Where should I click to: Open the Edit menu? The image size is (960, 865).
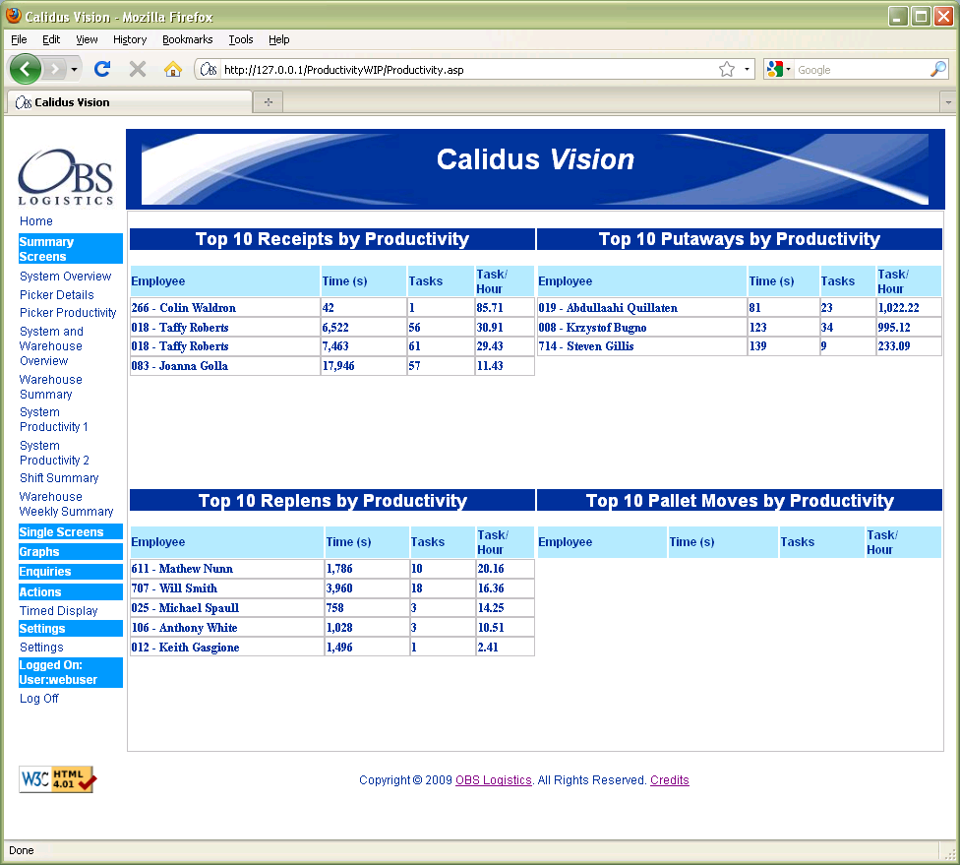coord(51,39)
